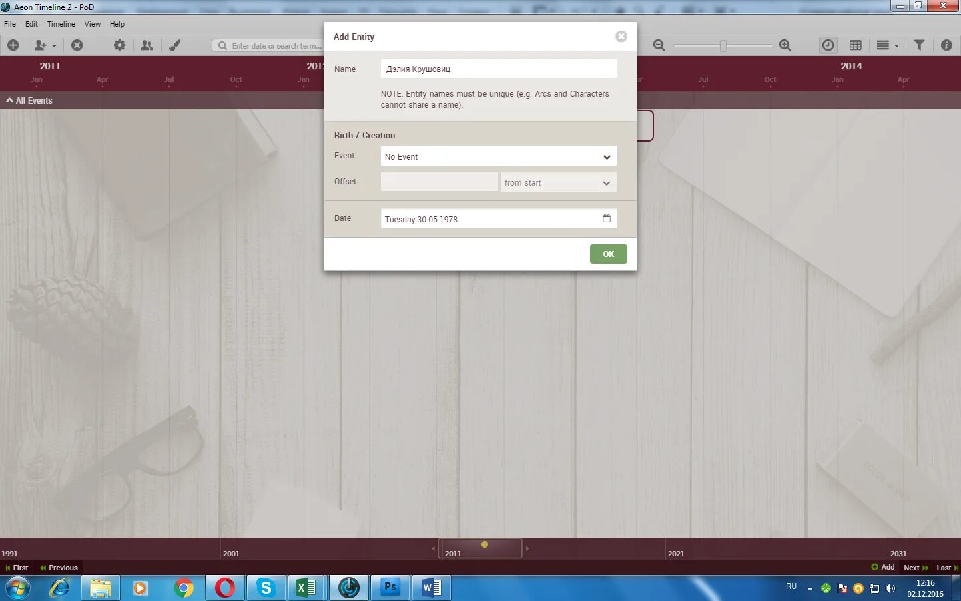Open the calendar date picker icon
961x601 pixels.
(x=607, y=218)
